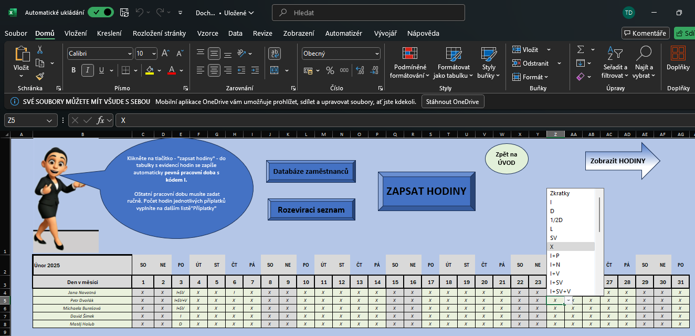695x336 pixels.
Task: Select the Format Painter brush icon
Action: [x=39, y=77]
